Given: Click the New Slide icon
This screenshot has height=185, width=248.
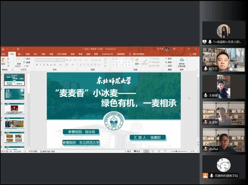Looking at the screenshot, I should (19, 60).
